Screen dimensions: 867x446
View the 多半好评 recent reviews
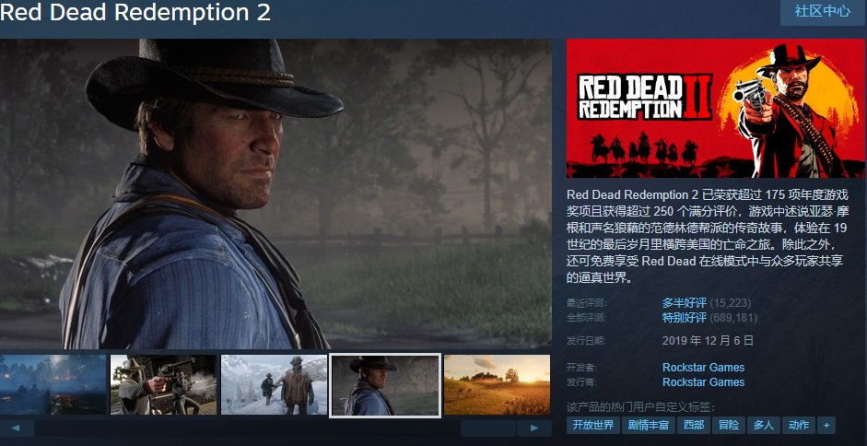coord(684,302)
